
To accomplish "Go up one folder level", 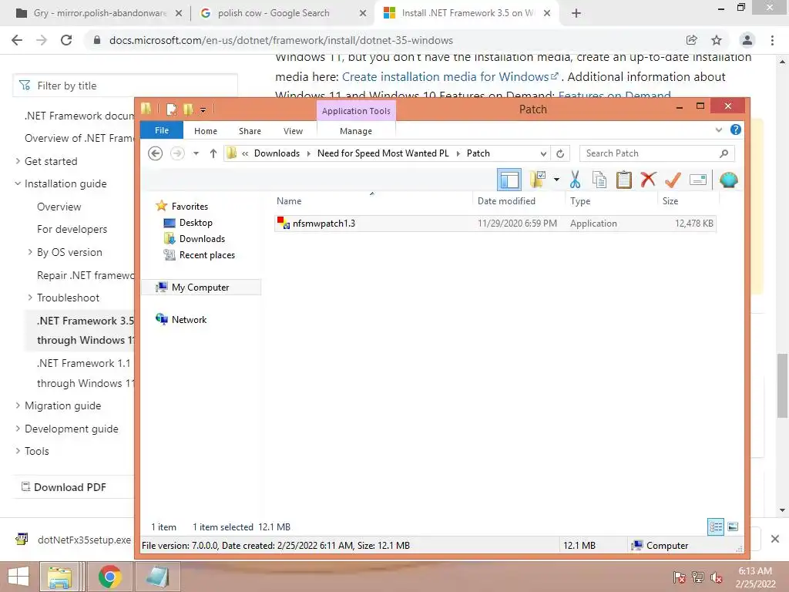I will click(x=213, y=153).
